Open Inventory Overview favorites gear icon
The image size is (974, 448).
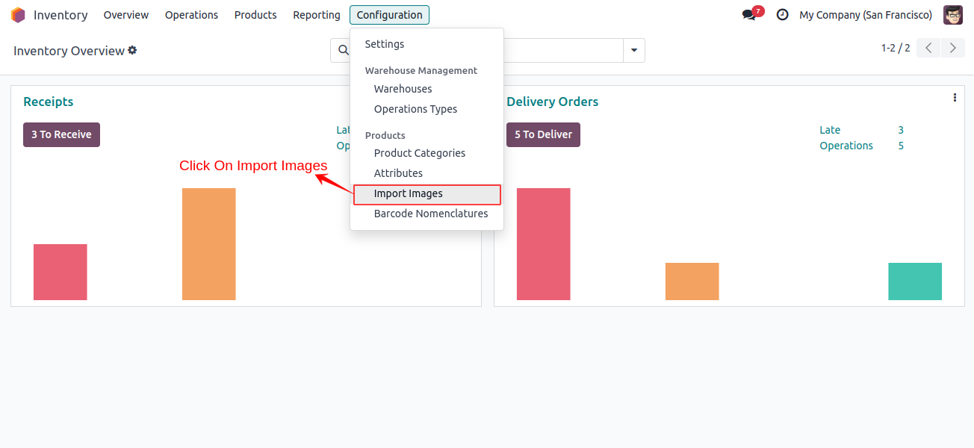coord(132,49)
